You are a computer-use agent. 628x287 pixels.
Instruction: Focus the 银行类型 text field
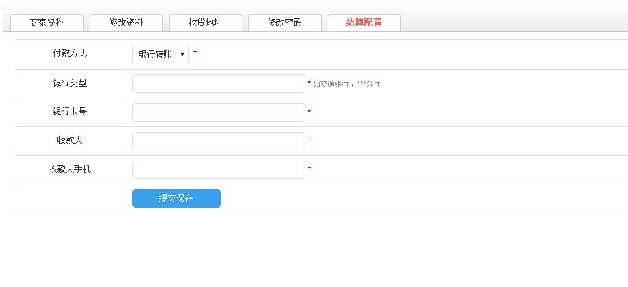218,84
